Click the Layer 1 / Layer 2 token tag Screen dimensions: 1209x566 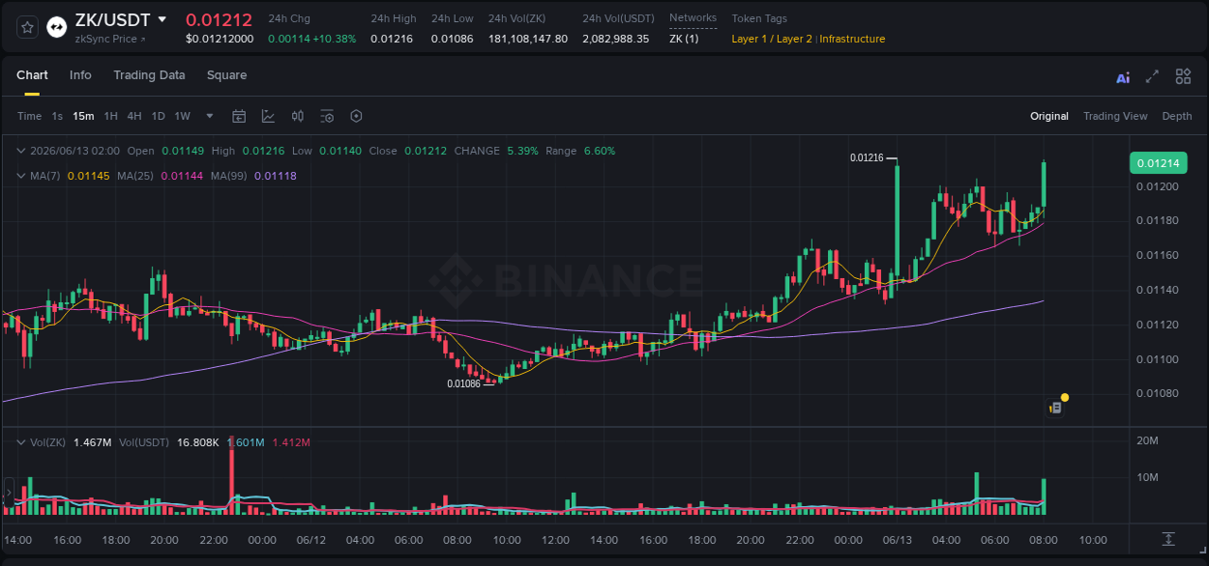pyautogui.click(x=772, y=39)
